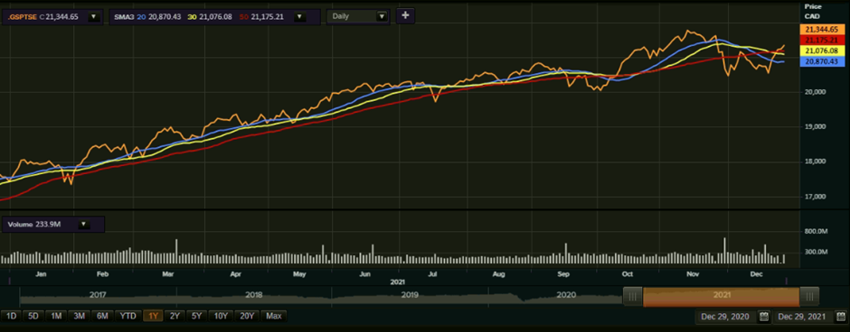Select the 1D range button
Image resolution: width=850 pixels, height=332 pixels.
click(11, 316)
